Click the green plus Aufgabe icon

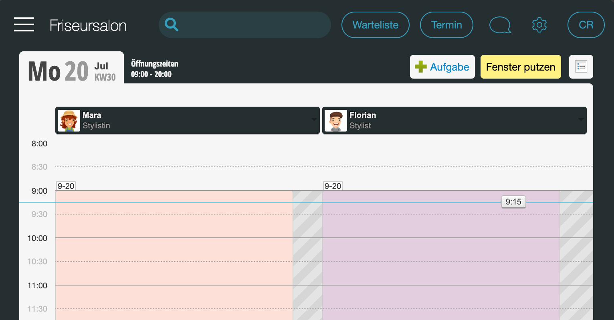pyautogui.click(x=421, y=67)
